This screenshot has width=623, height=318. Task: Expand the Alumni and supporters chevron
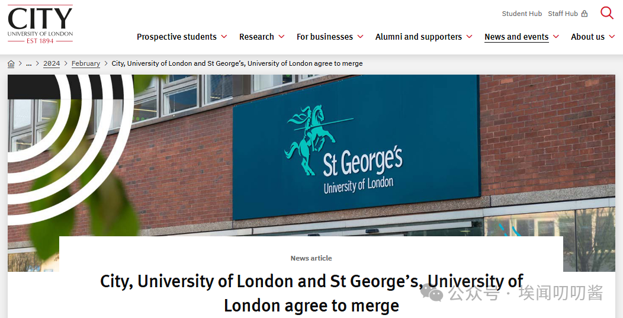point(469,37)
